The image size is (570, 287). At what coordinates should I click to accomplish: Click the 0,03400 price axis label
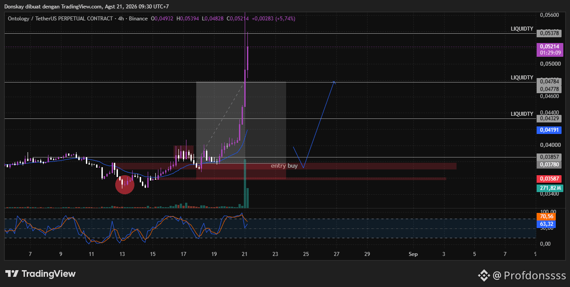coord(549,194)
